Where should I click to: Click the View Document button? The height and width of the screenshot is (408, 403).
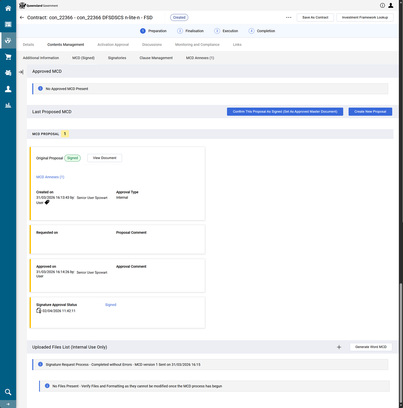[x=105, y=158]
